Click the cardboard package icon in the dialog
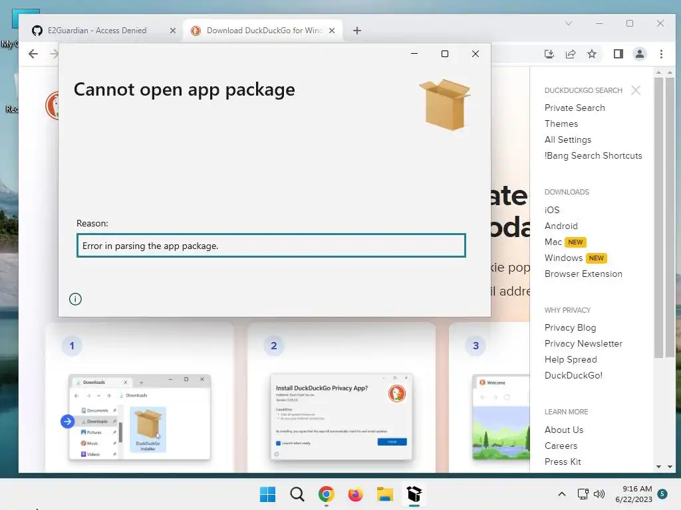This screenshot has height=510, width=681. coord(444,104)
